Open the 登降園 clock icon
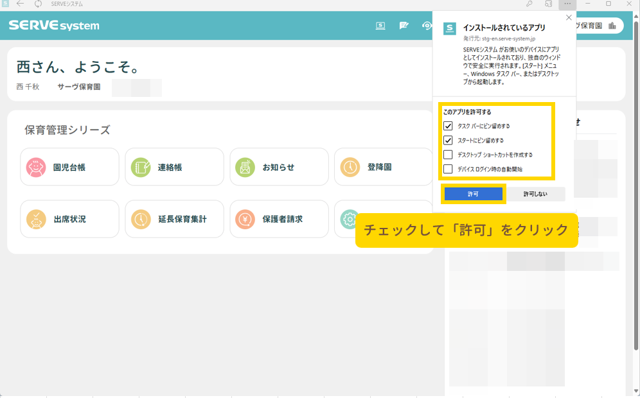The image size is (640, 398). pyautogui.click(x=350, y=167)
